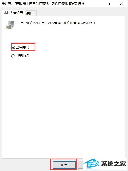Select the 已禁用(S) radio button
Image resolution: width=128 pixels, height=171 pixels.
coord(13,56)
